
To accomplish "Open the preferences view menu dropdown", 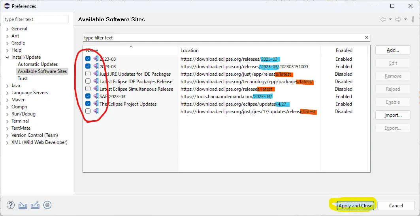I will 412,19.
